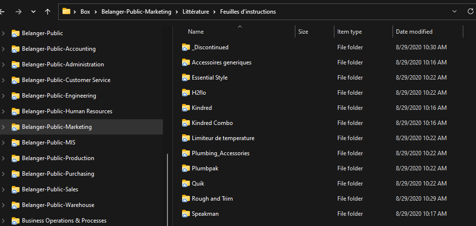Click the Kindred folder icon
Image resolution: width=476 pixels, height=226 pixels.
coord(186,108)
